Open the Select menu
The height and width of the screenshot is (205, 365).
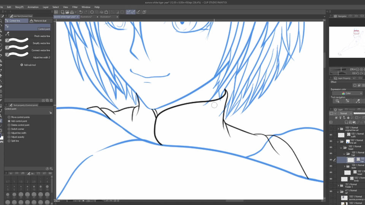tap(56, 7)
